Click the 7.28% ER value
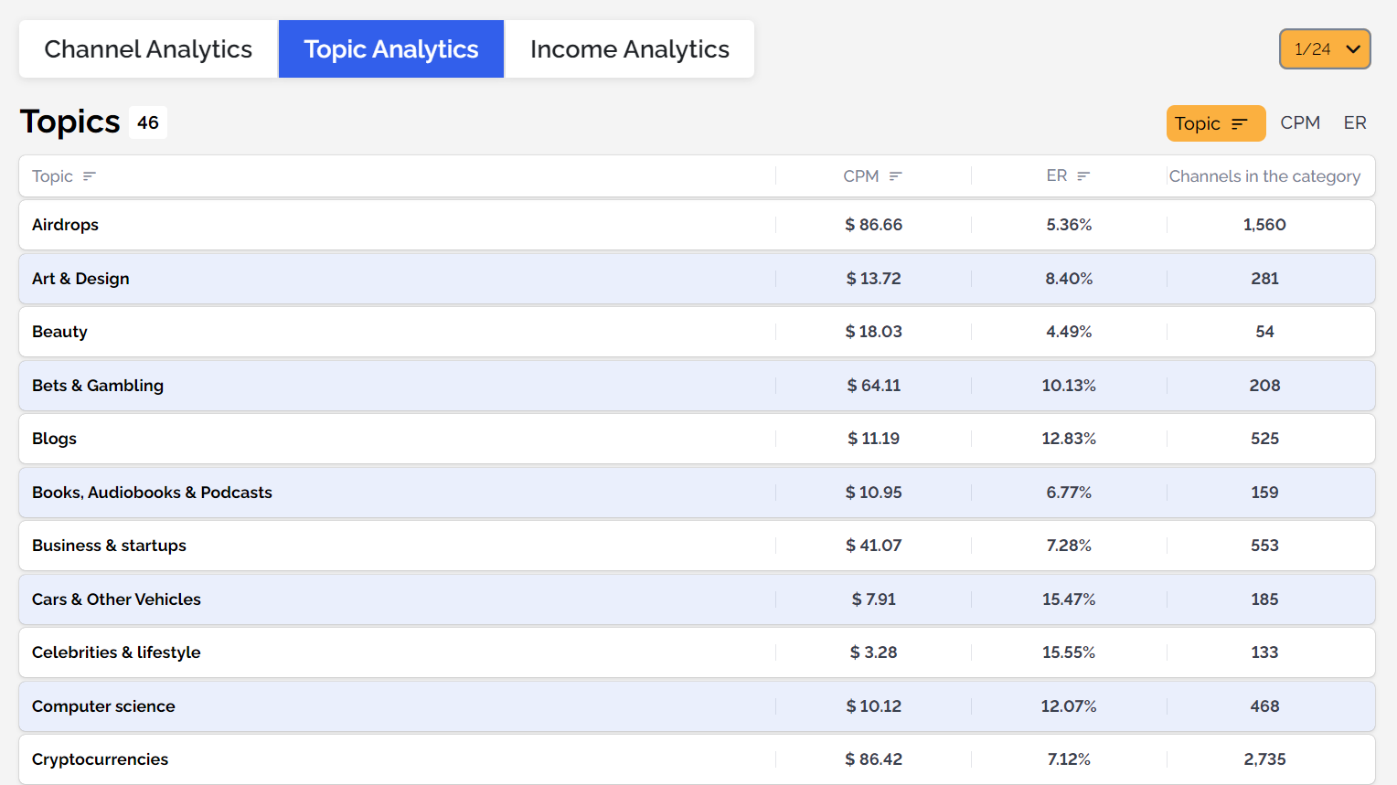Screen dimensions: 1397x785 click(x=1069, y=546)
